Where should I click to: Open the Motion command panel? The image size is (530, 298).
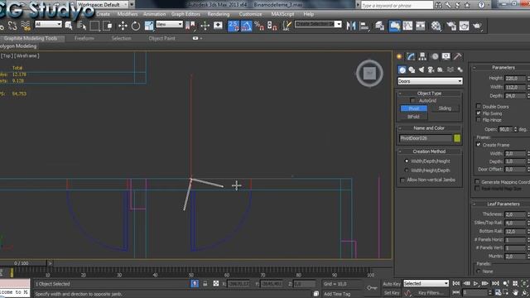tap(435, 56)
